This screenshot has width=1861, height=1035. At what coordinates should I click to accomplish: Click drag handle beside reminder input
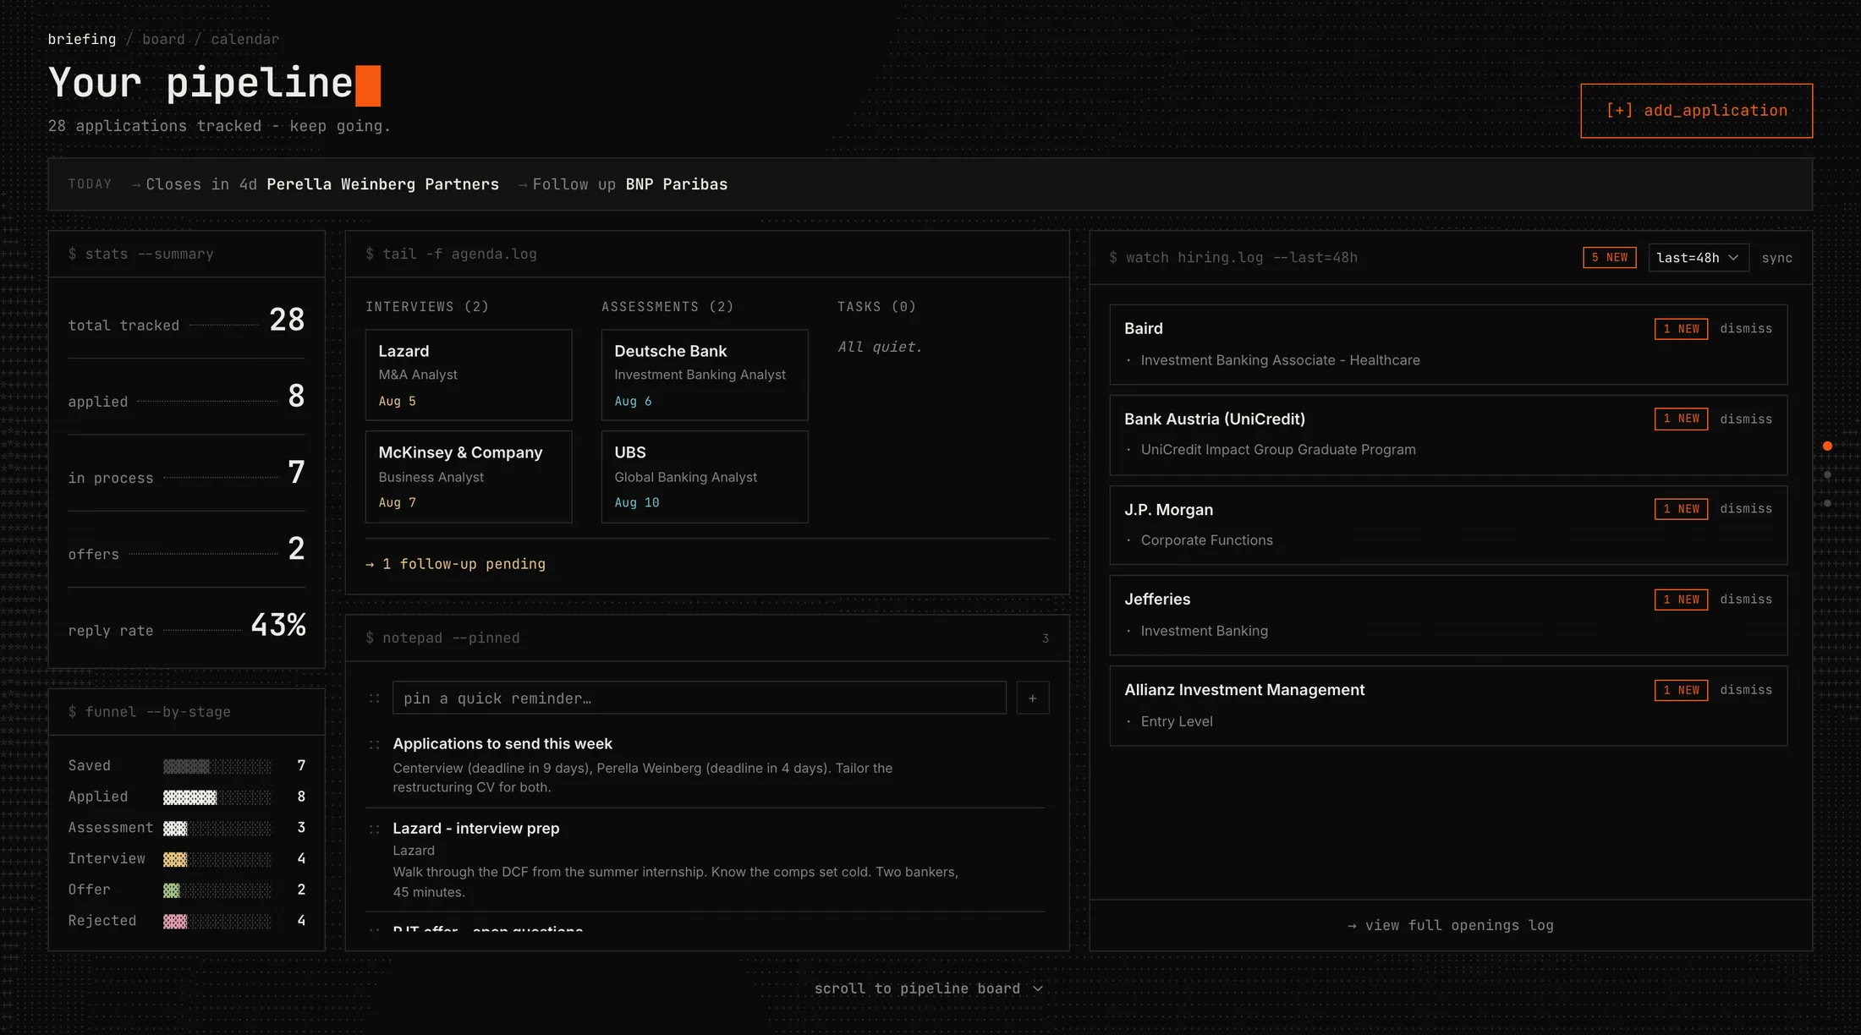coord(374,698)
